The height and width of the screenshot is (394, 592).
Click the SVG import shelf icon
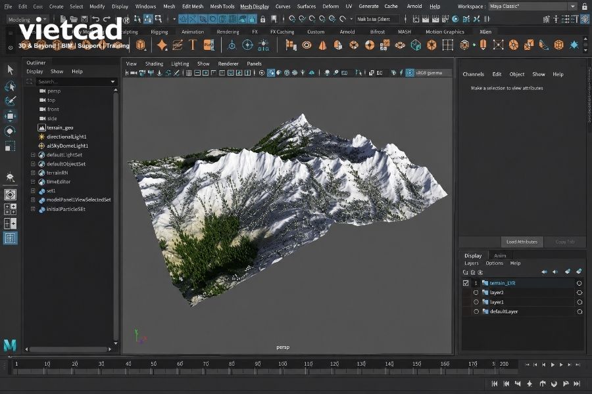coord(209,45)
